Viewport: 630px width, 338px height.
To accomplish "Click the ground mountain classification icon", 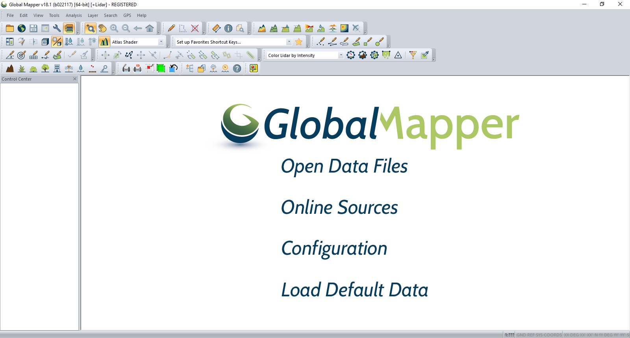I will (10, 68).
